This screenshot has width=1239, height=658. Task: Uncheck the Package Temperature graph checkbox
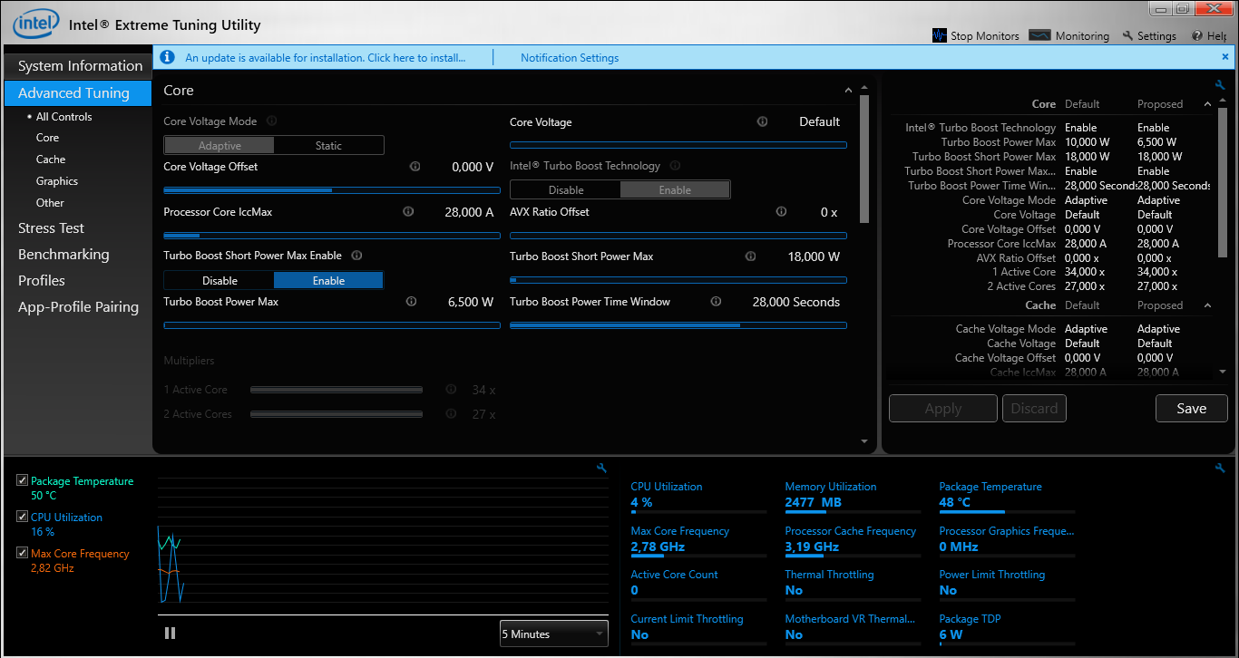pos(23,480)
